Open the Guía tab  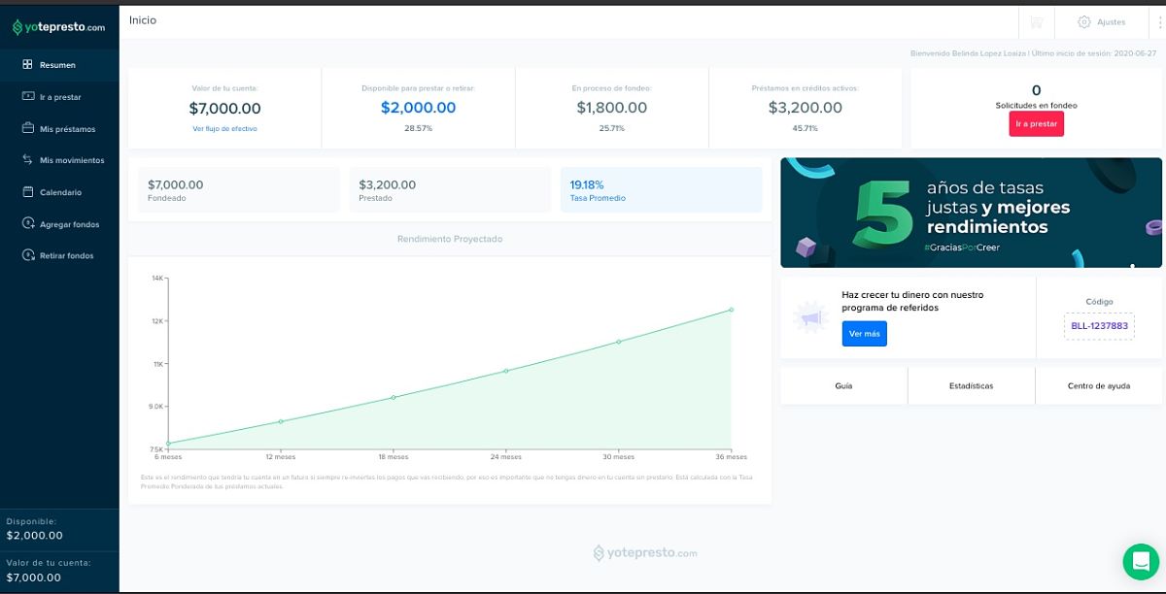tap(843, 385)
